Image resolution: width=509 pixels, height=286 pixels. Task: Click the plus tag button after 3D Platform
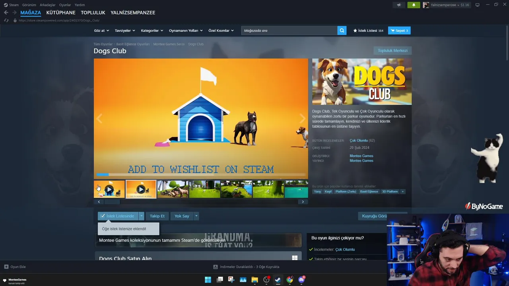tap(402, 191)
